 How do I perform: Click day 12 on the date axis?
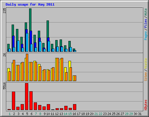coord(57,114)
